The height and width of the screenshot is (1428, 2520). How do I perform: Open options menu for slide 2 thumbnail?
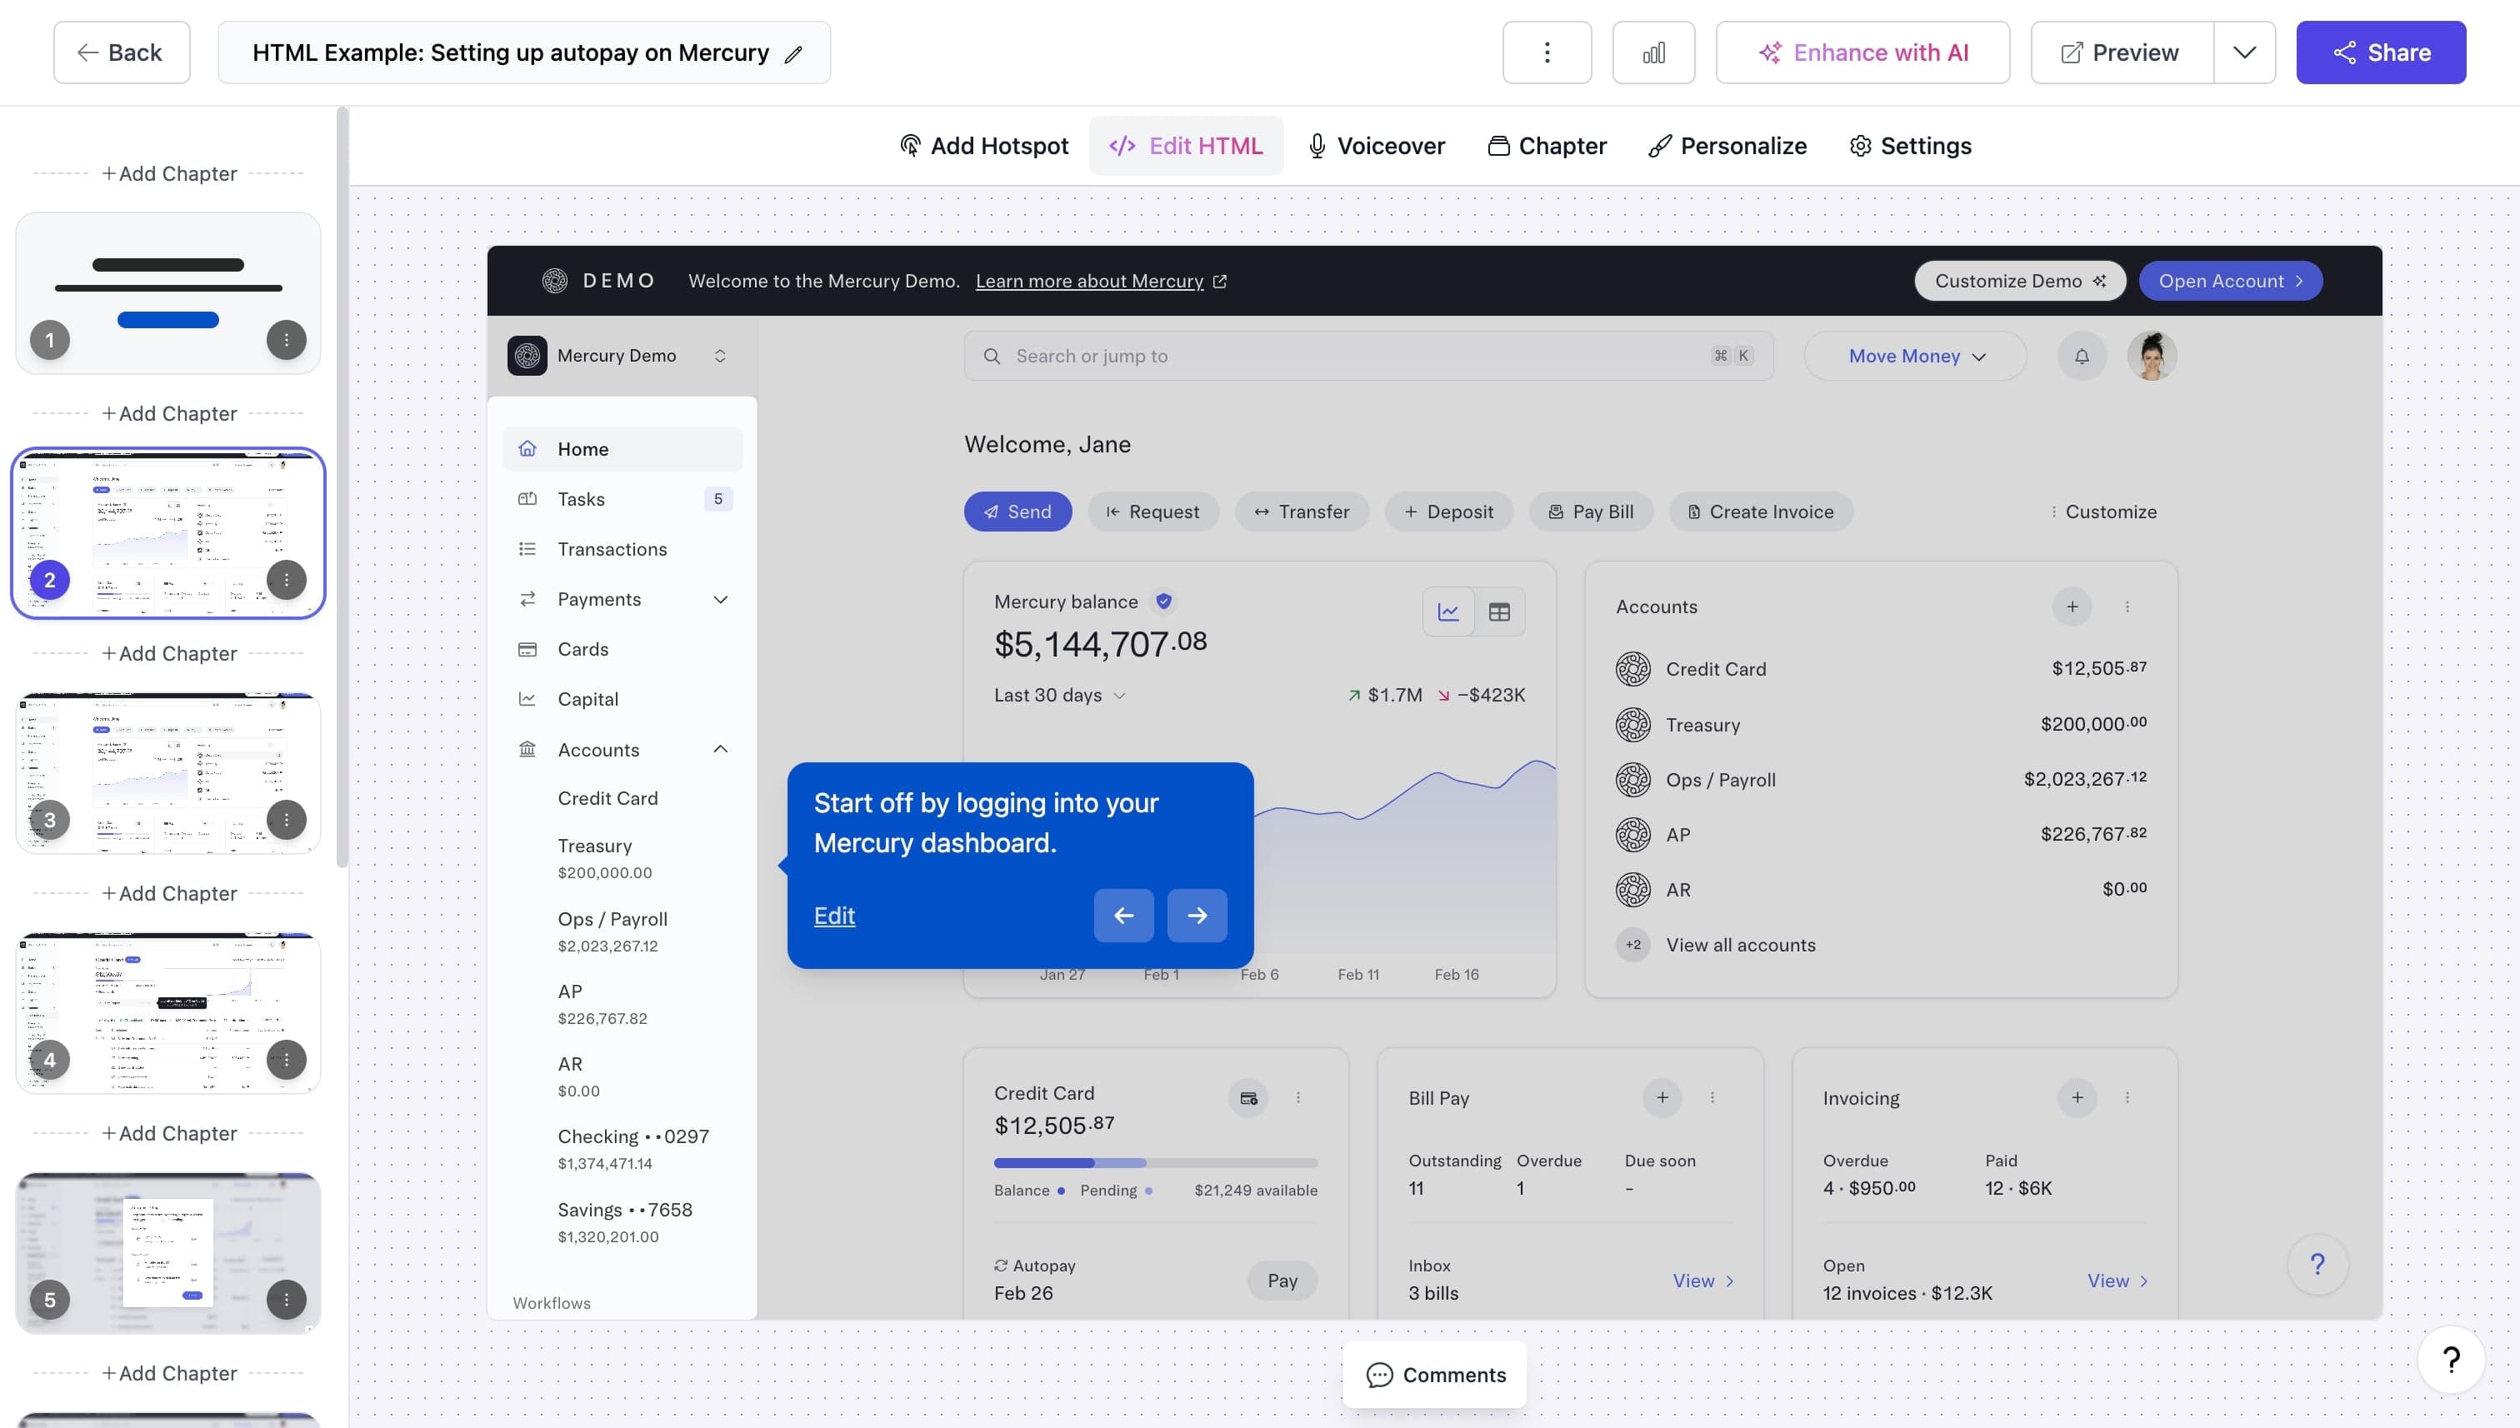click(287, 580)
